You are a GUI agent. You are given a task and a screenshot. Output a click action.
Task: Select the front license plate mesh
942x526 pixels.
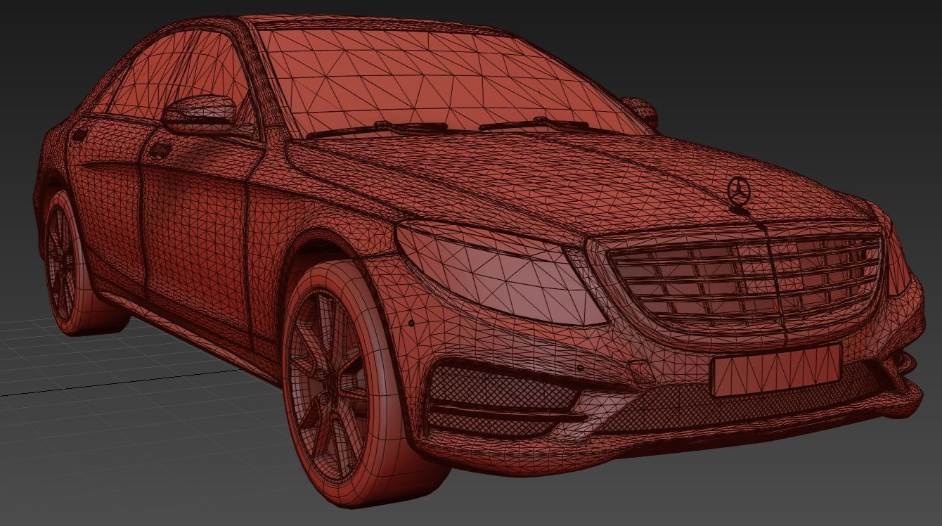point(777,369)
